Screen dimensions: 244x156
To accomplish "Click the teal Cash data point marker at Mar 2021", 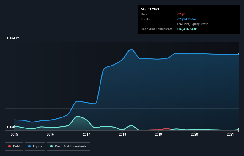I will tap(239, 130).
